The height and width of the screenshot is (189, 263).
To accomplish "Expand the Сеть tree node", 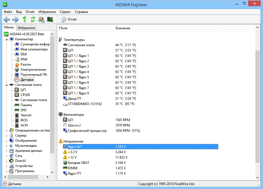I will [x=6, y=156].
